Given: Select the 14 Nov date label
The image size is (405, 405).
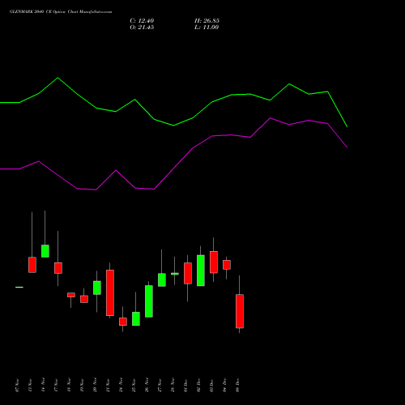Looking at the screenshot, I should click(x=44, y=386).
